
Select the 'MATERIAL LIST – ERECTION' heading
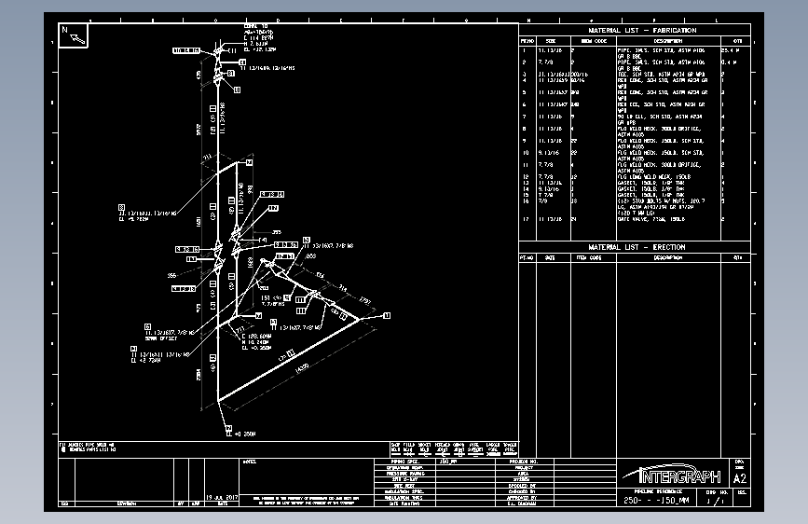637,247
